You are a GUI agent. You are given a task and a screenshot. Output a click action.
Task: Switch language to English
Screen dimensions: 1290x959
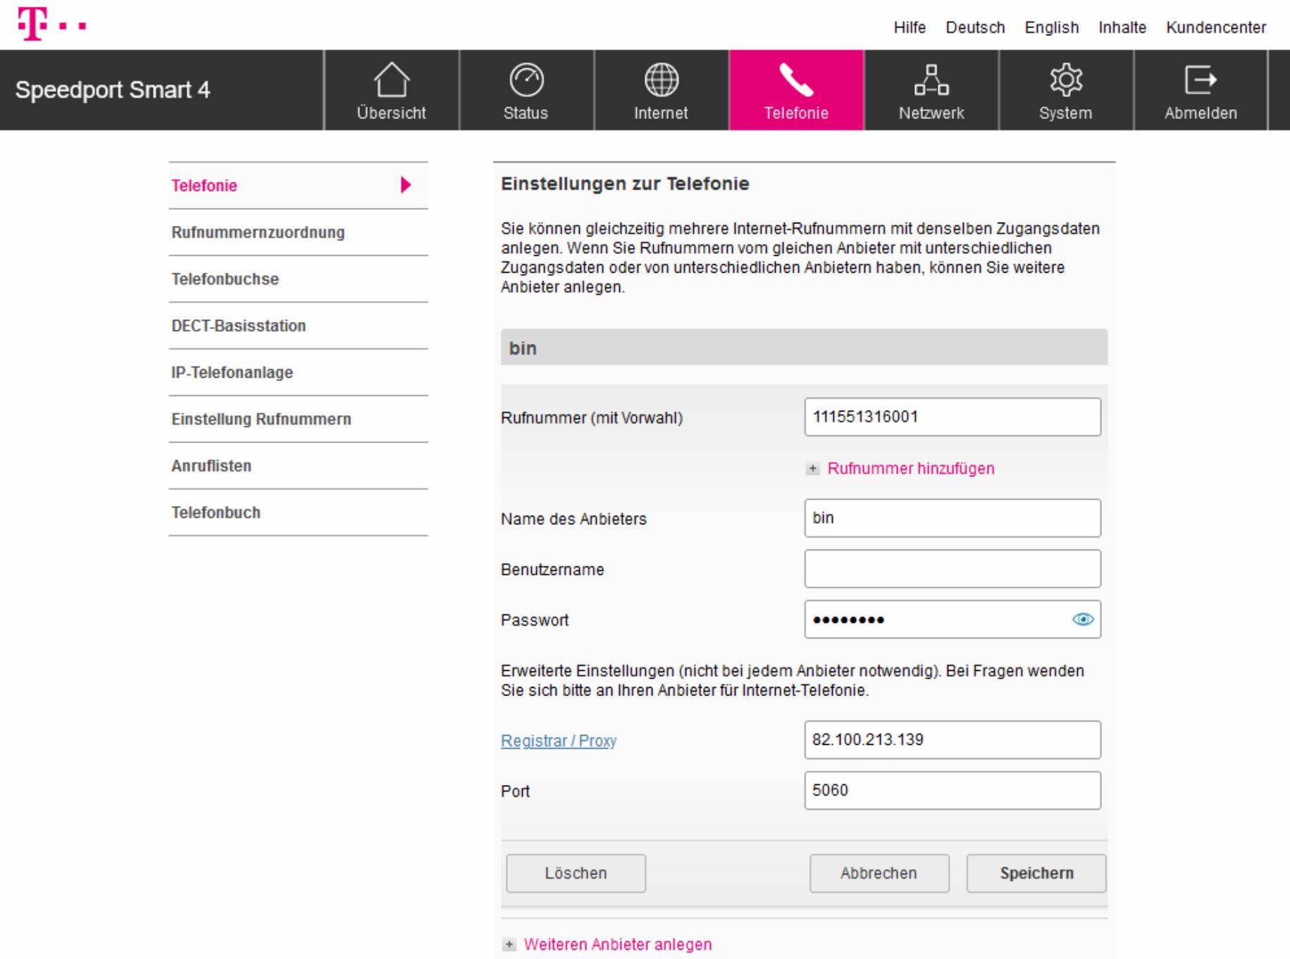(x=1052, y=27)
